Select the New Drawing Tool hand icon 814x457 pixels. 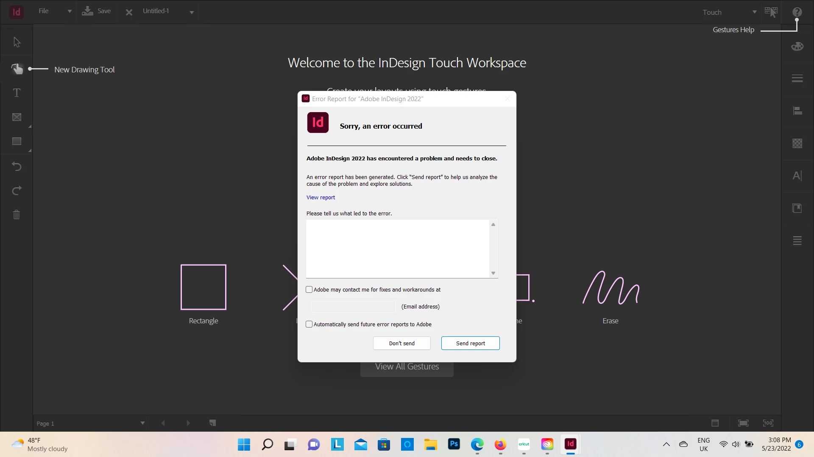click(x=17, y=69)
